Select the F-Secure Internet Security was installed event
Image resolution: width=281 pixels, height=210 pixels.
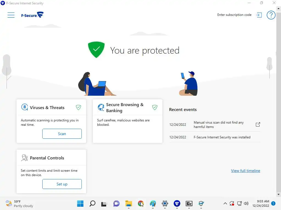pos(215,137)
